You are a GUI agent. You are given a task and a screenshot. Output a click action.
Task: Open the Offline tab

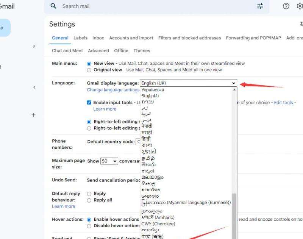[121, 51]
